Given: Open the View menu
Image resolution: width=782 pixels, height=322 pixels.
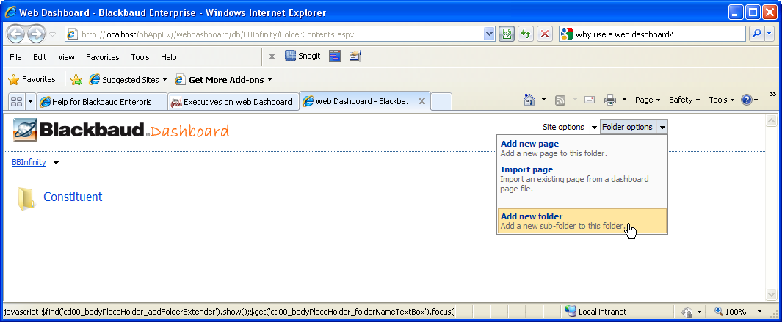Looking at the screenshot, I should 66,57.
